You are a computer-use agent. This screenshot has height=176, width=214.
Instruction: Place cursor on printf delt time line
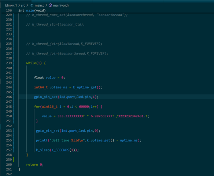pos(89,140)
